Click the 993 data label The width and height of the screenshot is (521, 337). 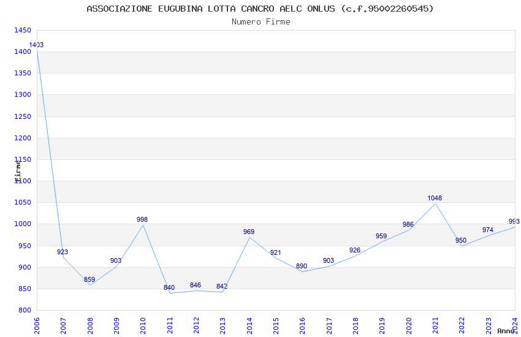(514, 221)
